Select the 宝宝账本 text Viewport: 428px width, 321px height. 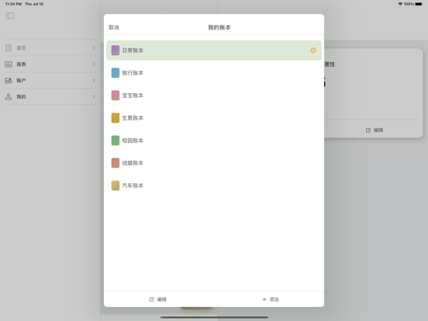point(133,95)
